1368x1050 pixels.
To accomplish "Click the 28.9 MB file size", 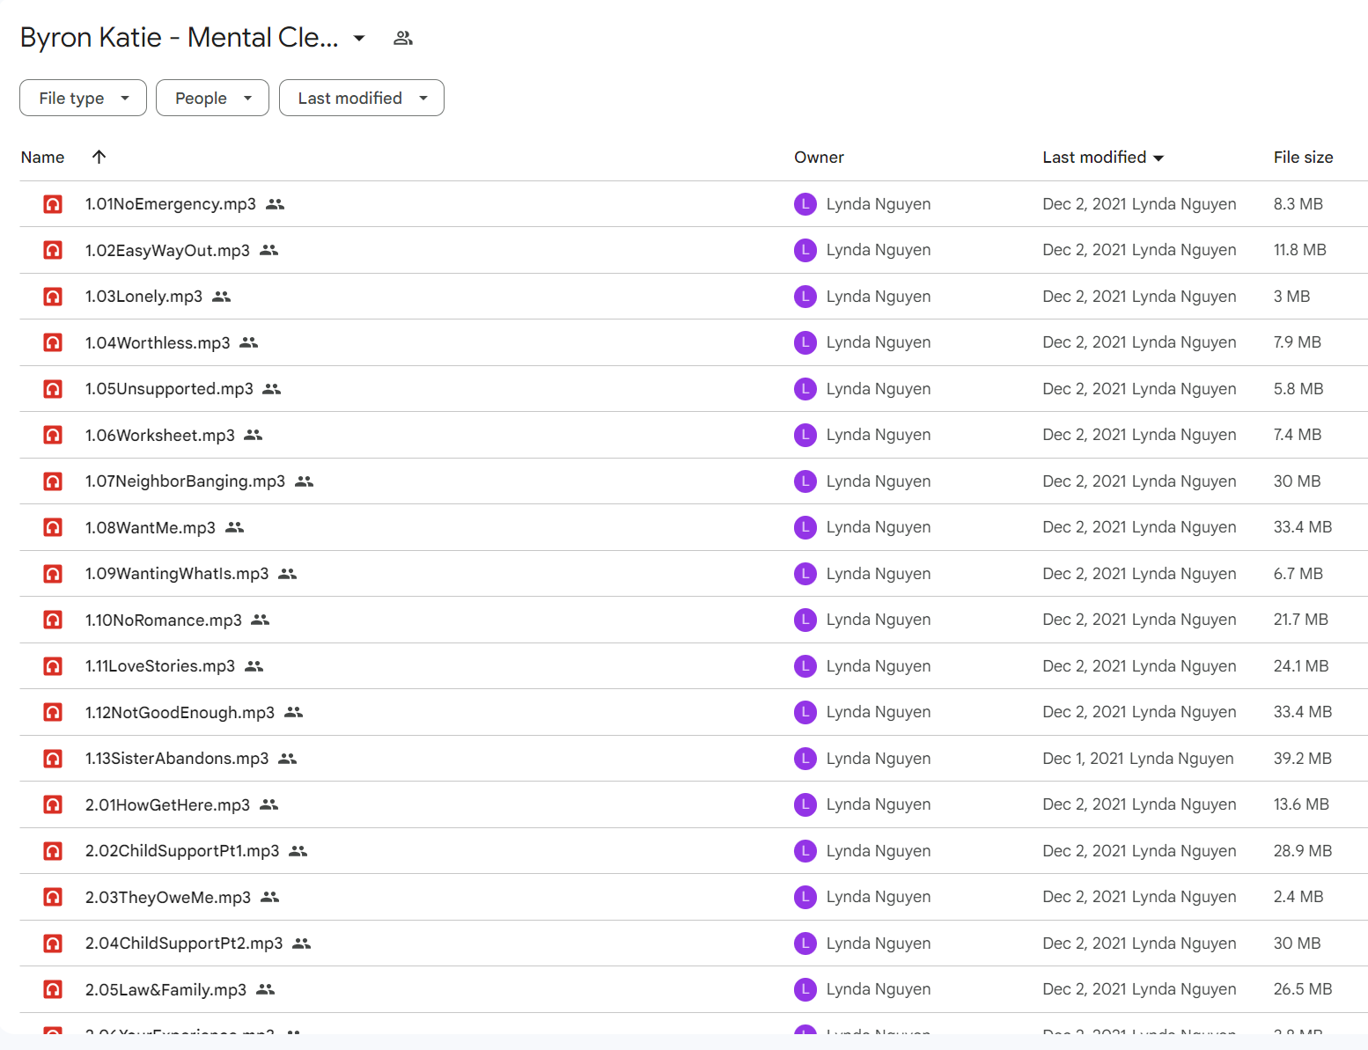I will pyautogui.click(x=1303, y=851).
